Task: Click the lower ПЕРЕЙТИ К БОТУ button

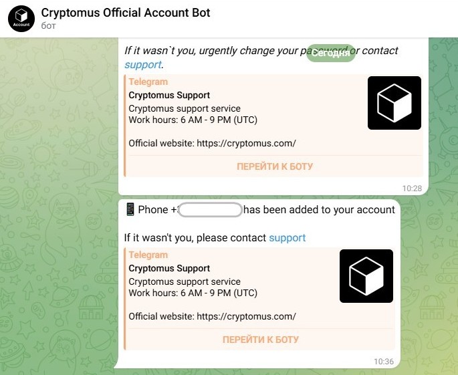Action: (x=261, y=340)
